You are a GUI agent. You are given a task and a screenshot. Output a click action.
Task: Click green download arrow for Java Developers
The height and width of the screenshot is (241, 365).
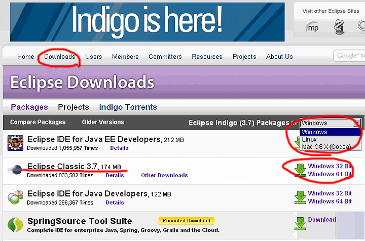pos(300,197)
